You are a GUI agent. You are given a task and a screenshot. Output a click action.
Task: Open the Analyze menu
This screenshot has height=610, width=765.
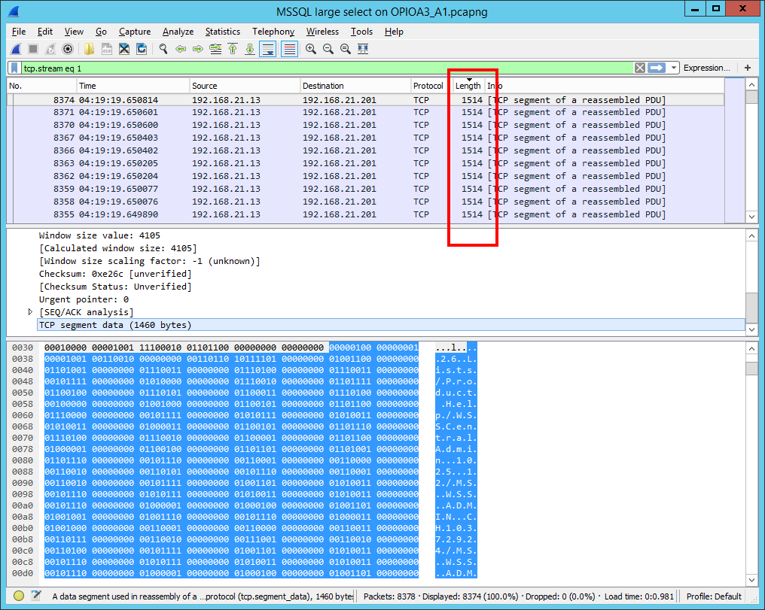[x=178, y=32]
